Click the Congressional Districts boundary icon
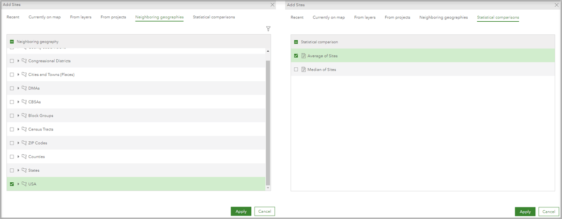562x219 pixels. 24,61
